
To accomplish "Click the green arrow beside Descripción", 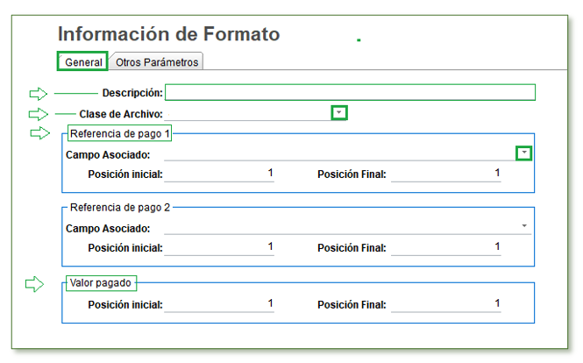I will [39, 93].
